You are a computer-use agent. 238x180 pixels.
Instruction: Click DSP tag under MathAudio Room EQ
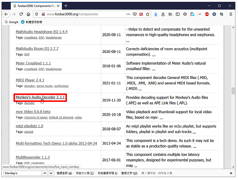point(27,54)
